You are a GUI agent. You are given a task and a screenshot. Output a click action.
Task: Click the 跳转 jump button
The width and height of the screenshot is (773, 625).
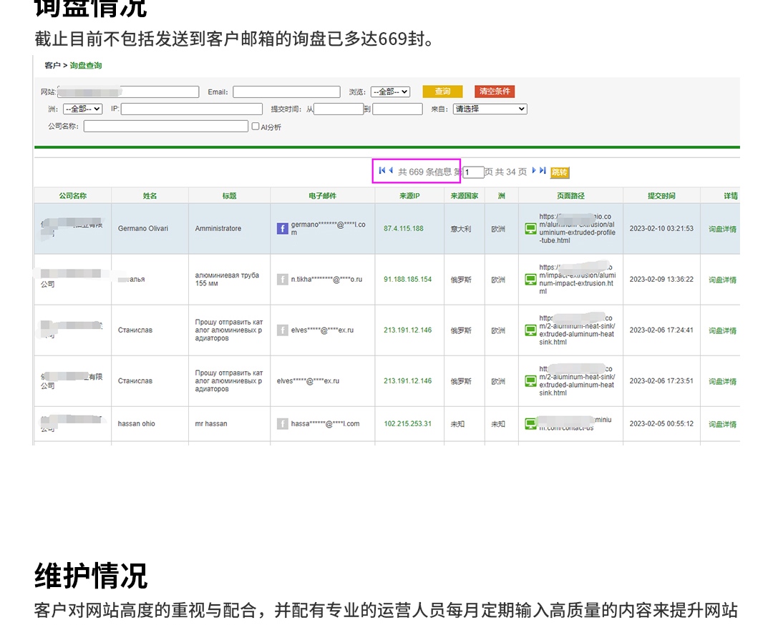560,172
